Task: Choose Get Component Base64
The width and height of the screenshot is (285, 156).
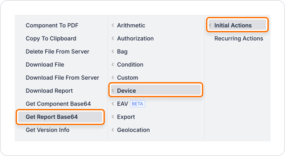Action: click(58, 104)
